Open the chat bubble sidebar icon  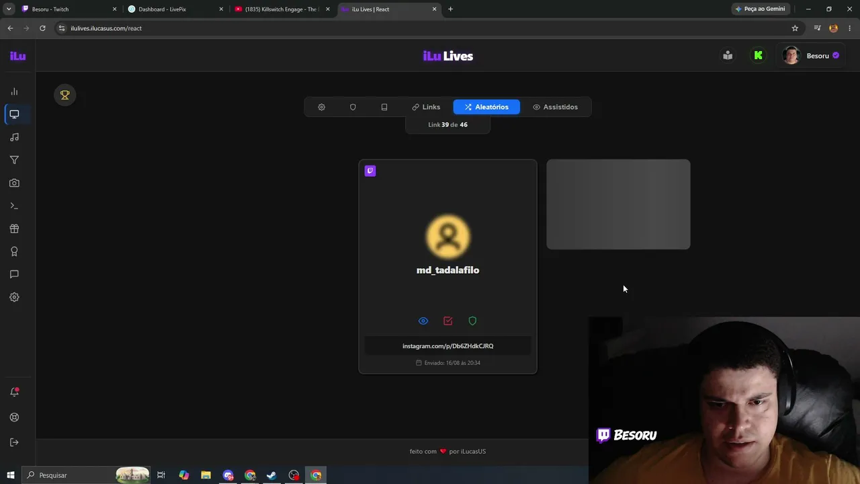tap(14, 274)
